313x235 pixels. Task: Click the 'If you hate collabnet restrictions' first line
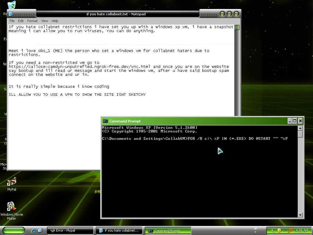[x=121, y=27]
